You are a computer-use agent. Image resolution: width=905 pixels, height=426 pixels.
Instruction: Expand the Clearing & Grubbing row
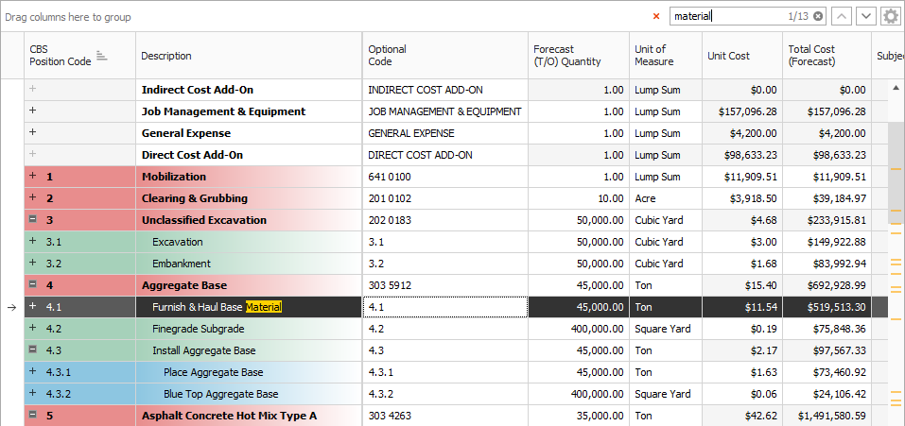[x=33, y=198]
